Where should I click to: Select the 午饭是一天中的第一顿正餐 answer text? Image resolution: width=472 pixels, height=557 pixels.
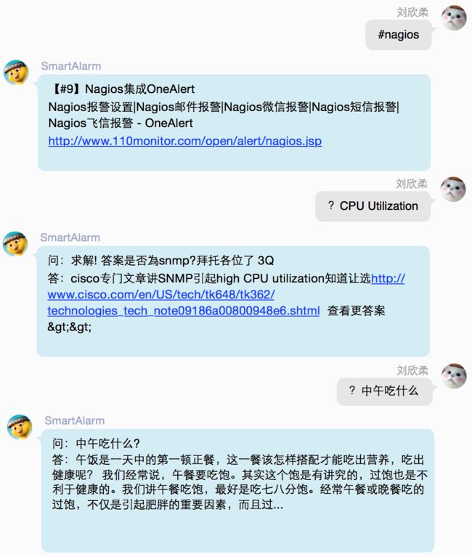pos(240,481)
